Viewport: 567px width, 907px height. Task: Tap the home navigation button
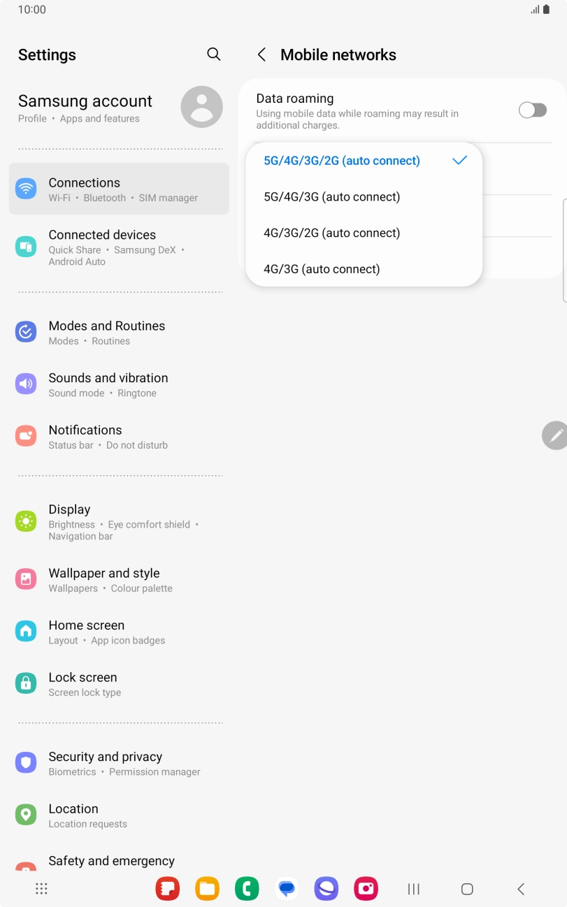pos(467,889)
